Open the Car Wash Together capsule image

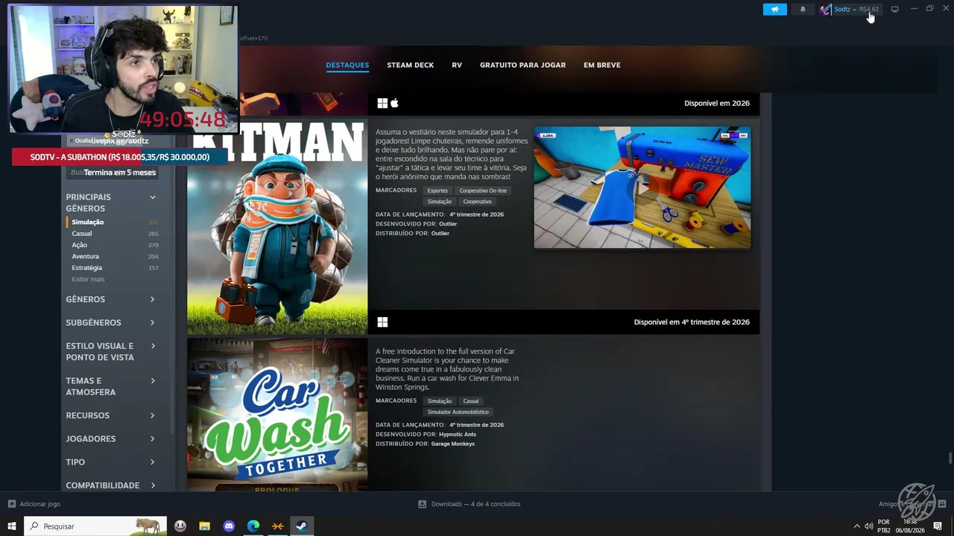pyautogui.click(x=277, y=415)
